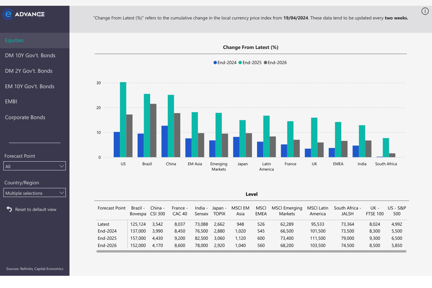The image size is (432, 288).
Task: Switch to DM 10Y Gov't. Bonds section
Action: coord(30,55)
